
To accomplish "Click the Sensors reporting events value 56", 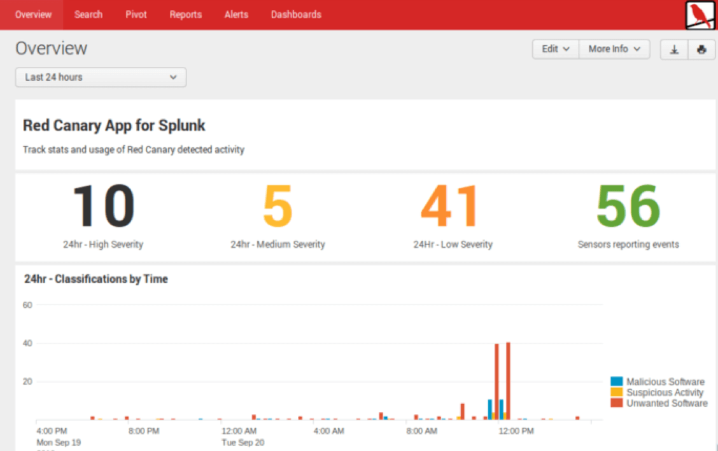I will point(628,206).
